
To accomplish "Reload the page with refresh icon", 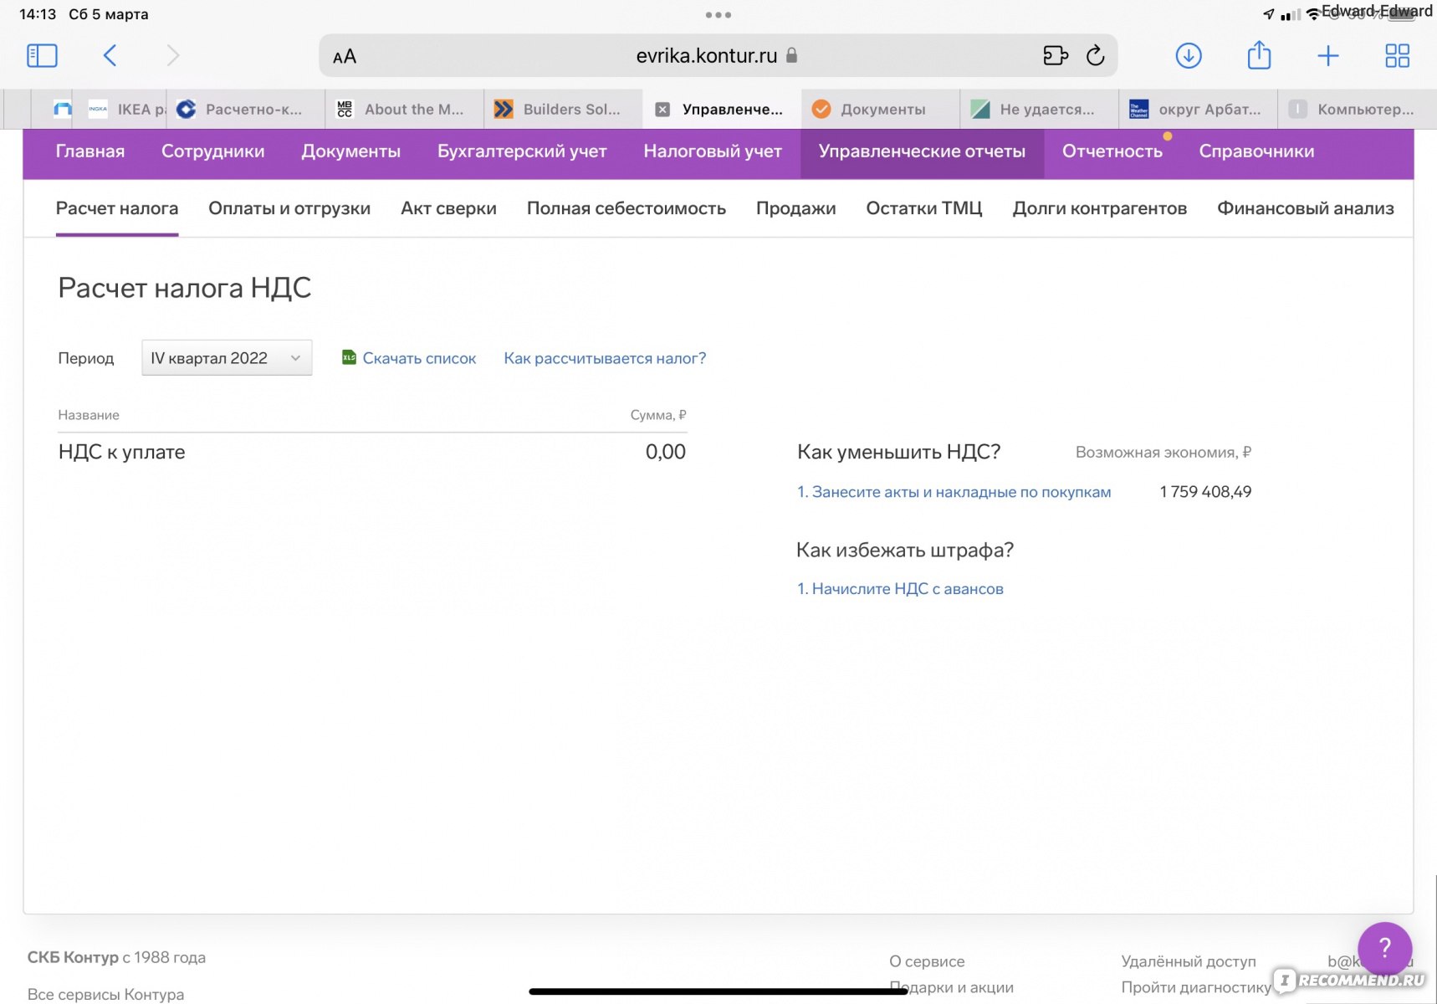I will click(x=1095, y=56).
